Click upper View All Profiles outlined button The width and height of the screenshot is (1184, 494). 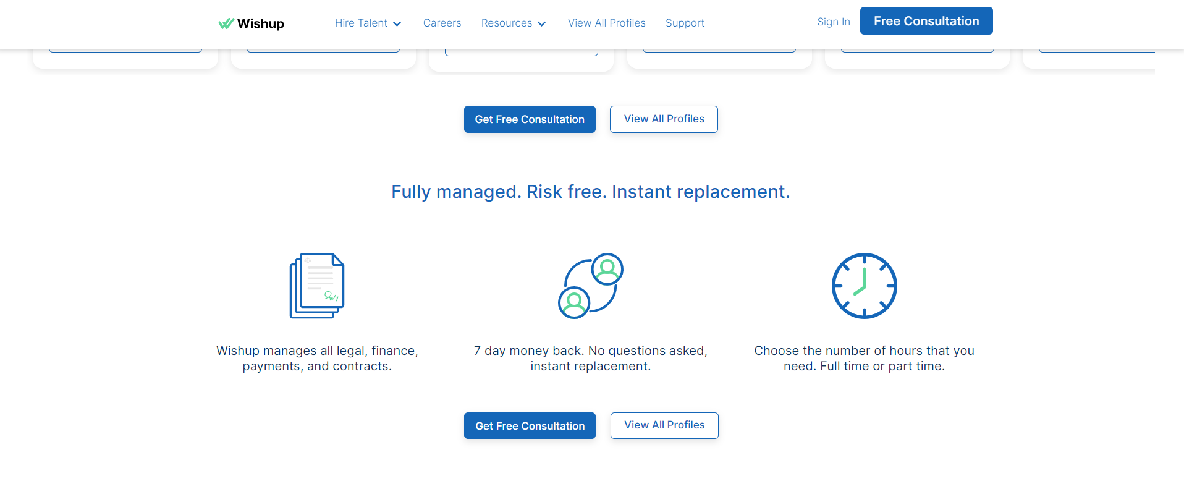pyautogui.click(x=664, y=119)
